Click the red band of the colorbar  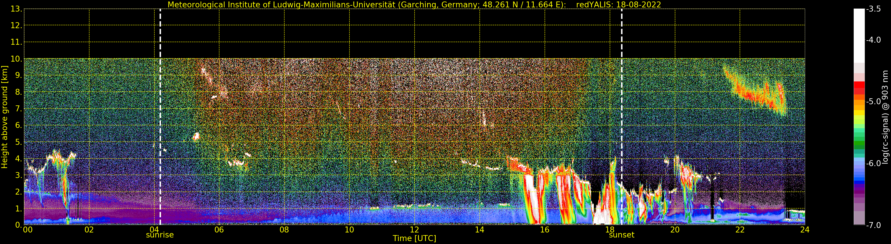(859, 88)
